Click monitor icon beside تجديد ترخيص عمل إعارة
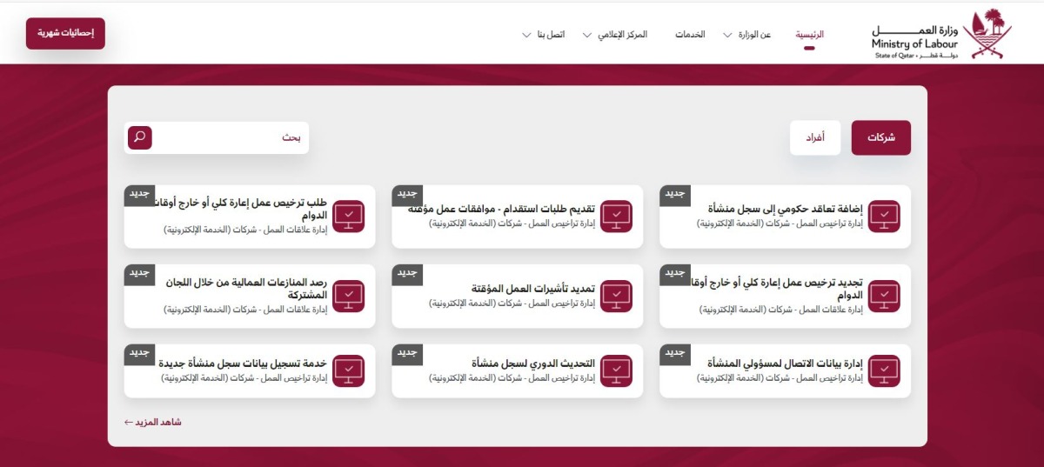1044x467 pixels. click(x=884, y=296)
